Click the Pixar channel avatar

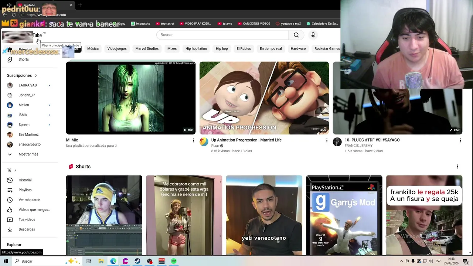204,142
